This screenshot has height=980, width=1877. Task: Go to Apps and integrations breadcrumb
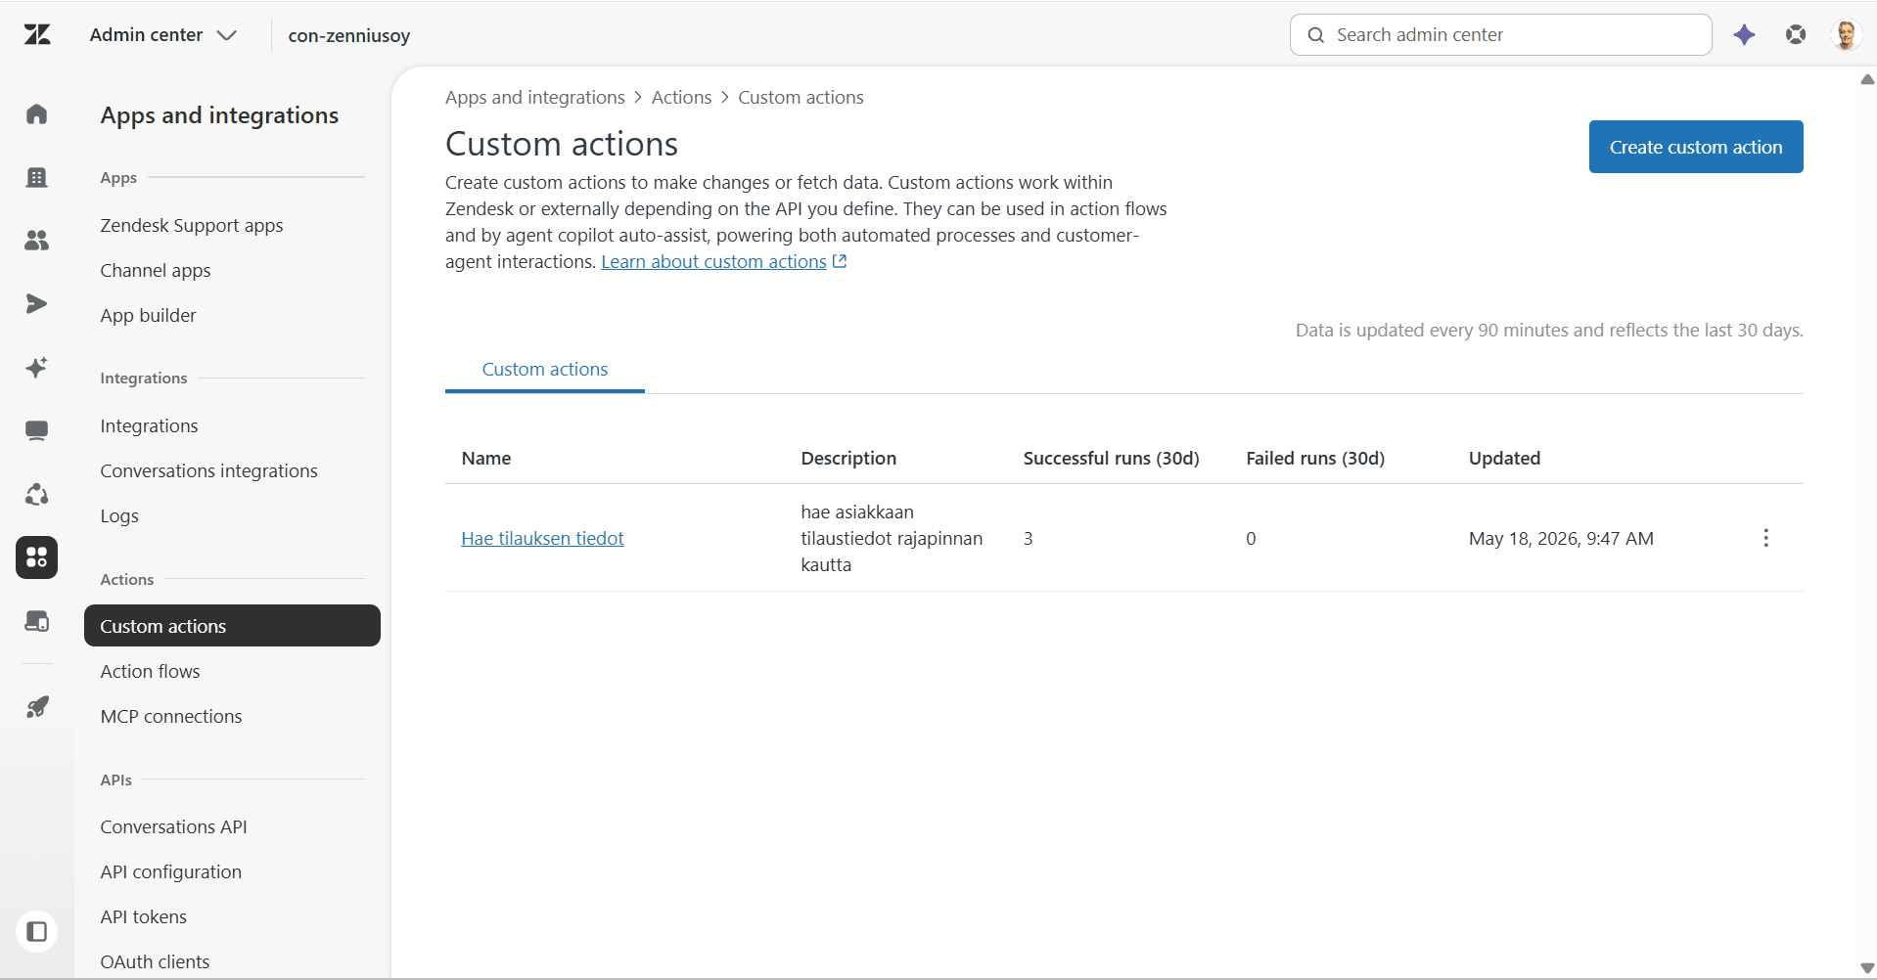point(534,98)
